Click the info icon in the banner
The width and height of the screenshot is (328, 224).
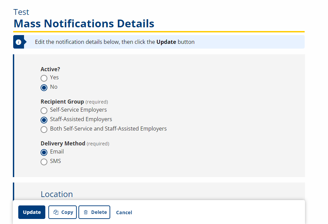19,42
